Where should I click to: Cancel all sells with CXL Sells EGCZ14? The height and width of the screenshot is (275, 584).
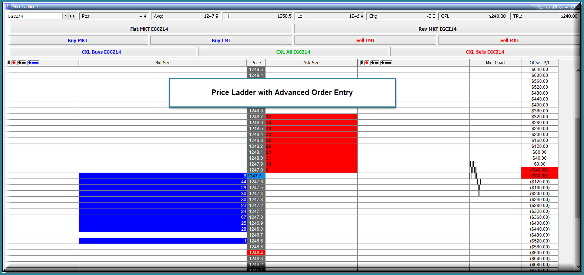[485, 52]
